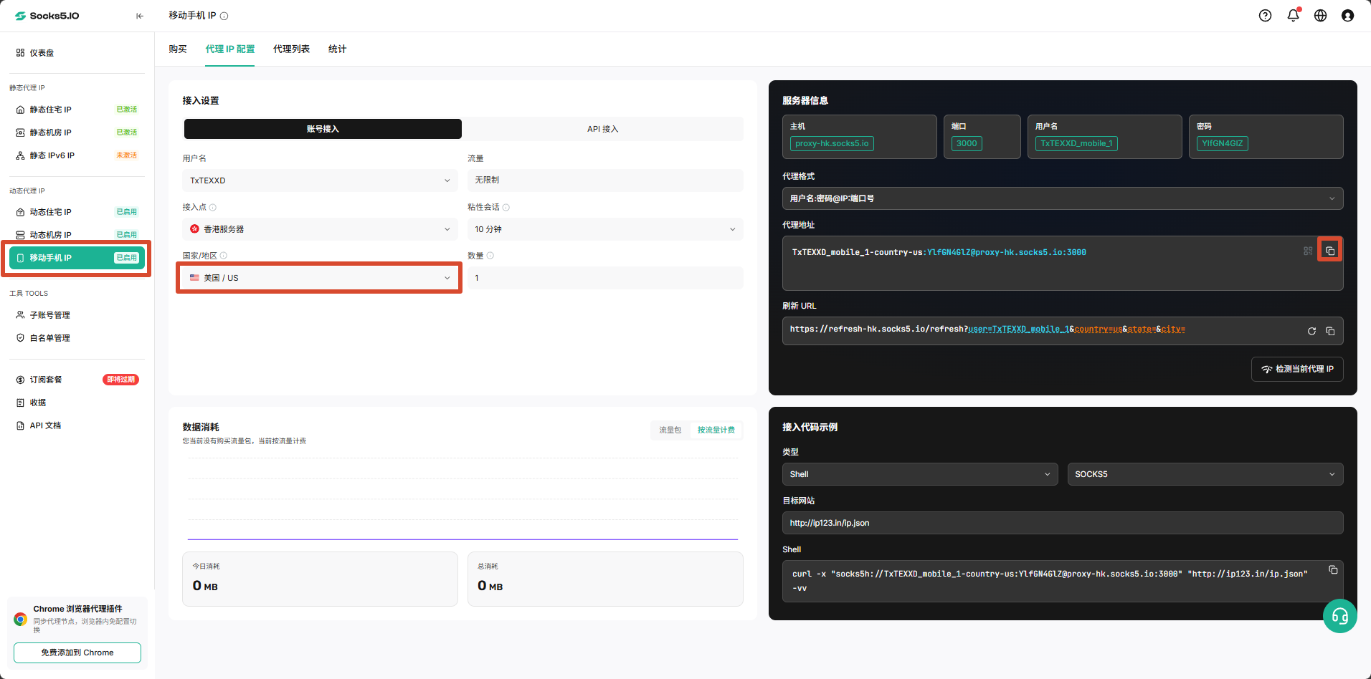
Task: Select 账号接入 access mode
Action: pos(323,129)
